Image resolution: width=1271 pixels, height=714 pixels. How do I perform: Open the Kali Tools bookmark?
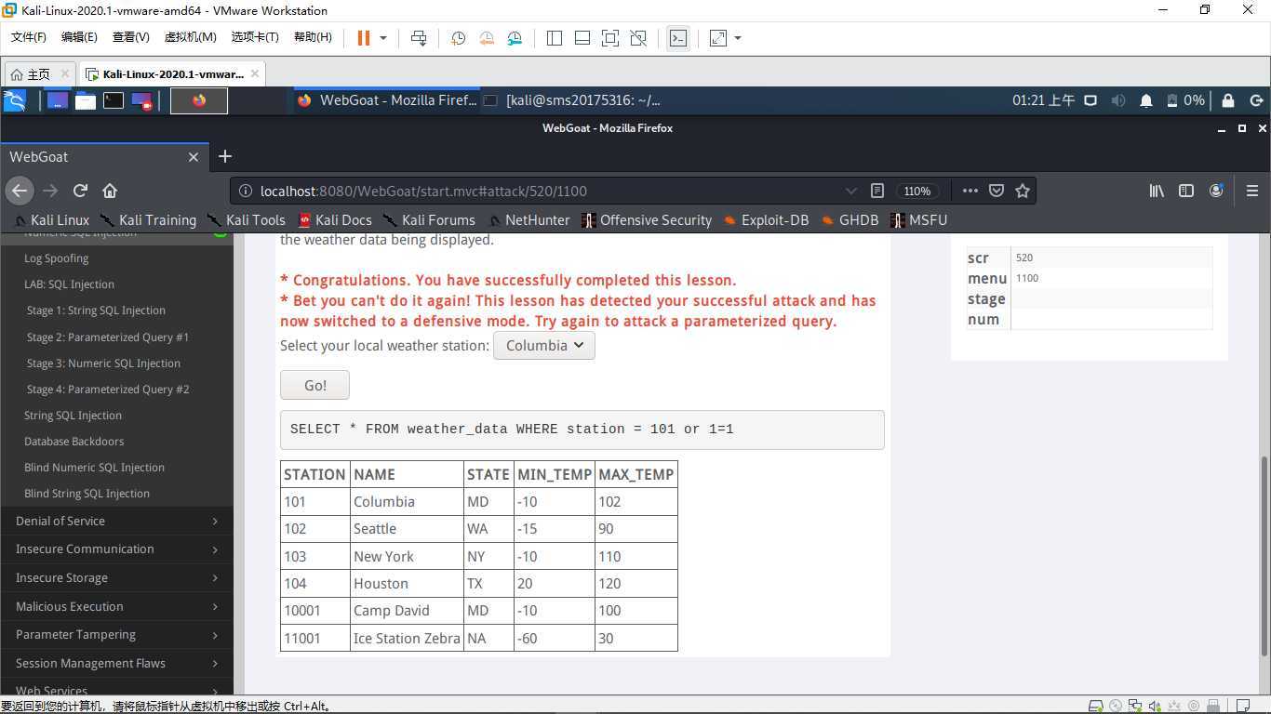pyautogui.click(x=247, y=220)
